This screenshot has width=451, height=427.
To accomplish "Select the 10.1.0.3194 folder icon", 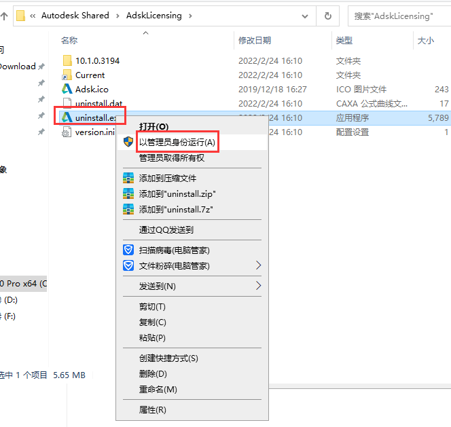I will (x=67, y=60).
